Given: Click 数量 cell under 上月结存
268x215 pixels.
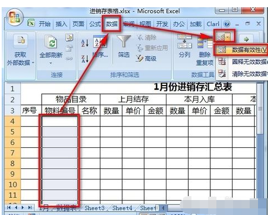Looking at the screenshot, I should pyautogui.click(x=111, y=111).
